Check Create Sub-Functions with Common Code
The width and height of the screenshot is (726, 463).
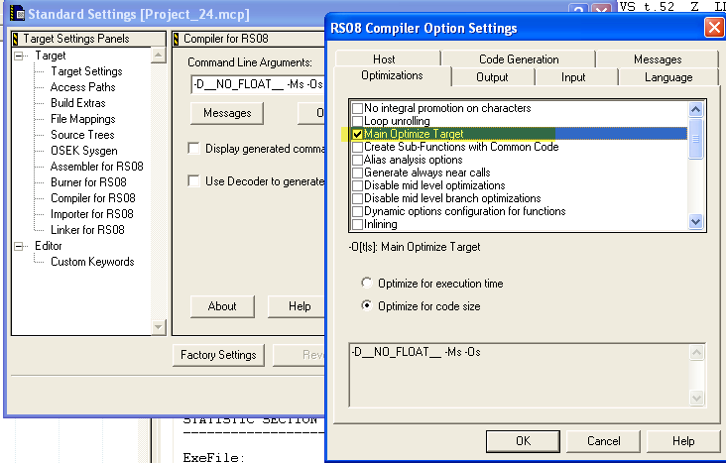coord(357,148)
